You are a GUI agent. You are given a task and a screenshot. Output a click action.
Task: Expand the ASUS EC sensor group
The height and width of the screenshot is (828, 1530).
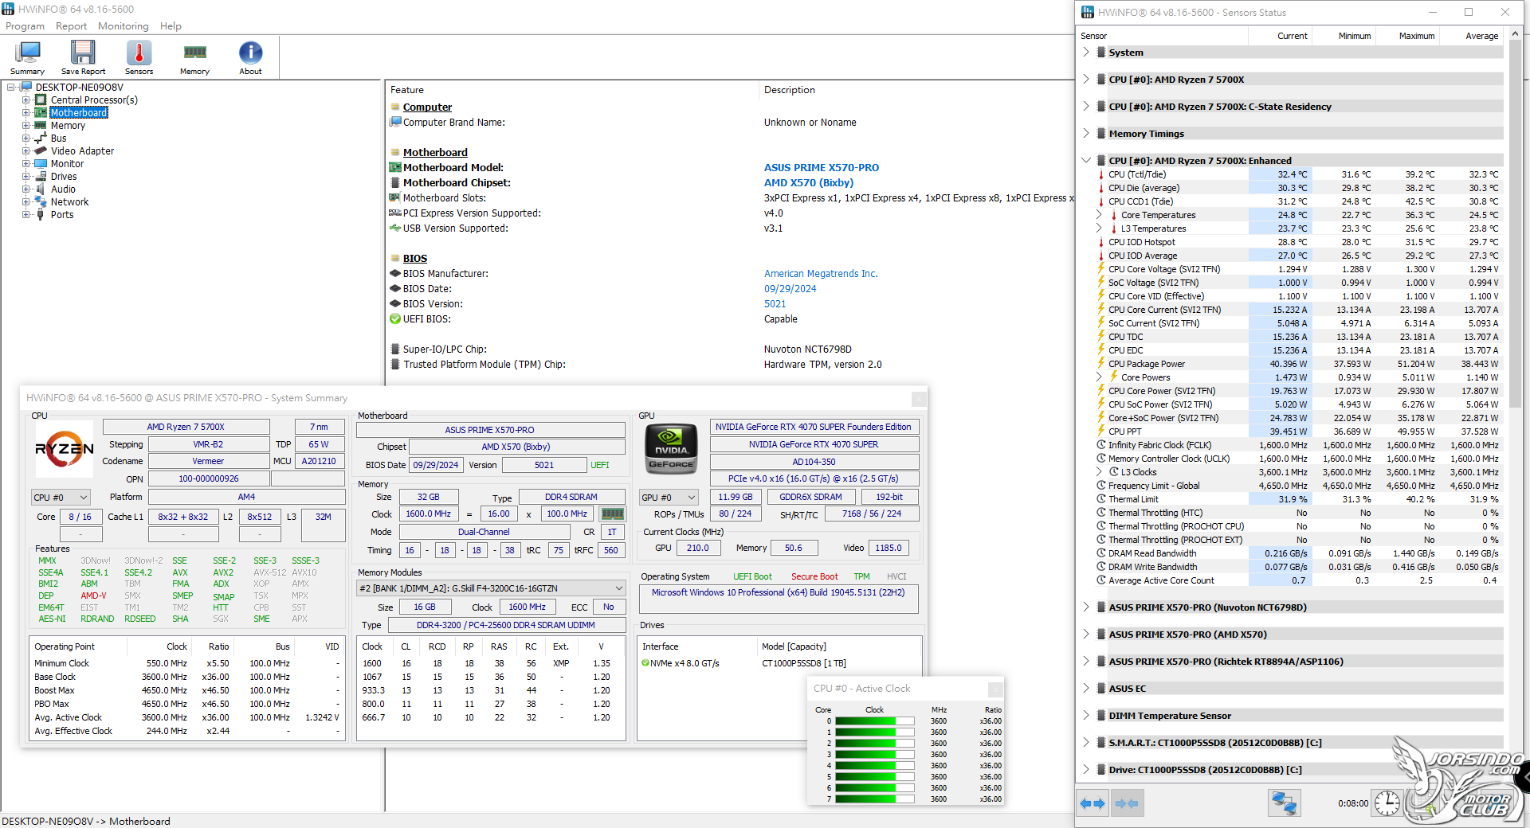pos(1086,689)
